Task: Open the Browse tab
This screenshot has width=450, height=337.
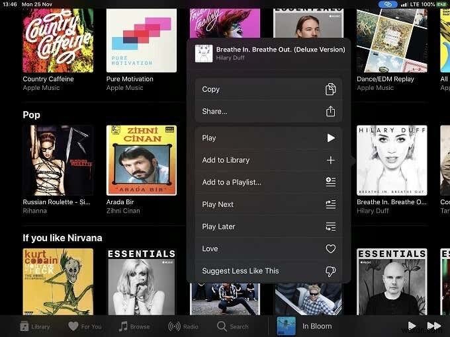Action: 134,326
